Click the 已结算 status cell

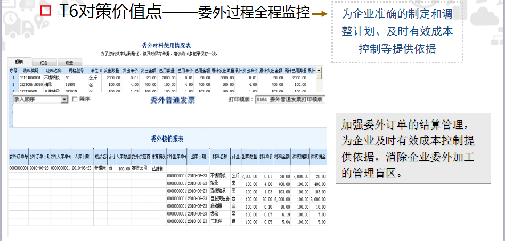pos(158,168)
